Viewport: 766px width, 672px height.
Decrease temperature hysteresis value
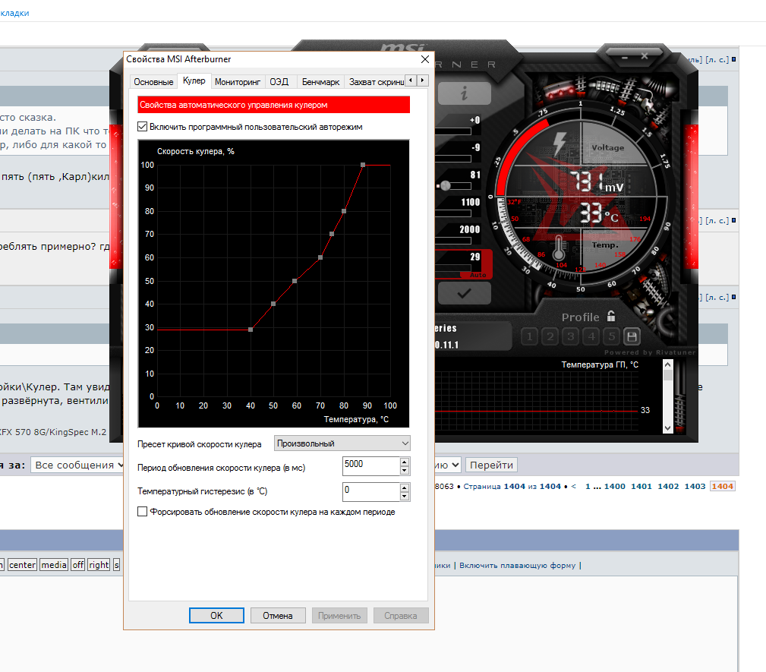[x=405, y=496]
